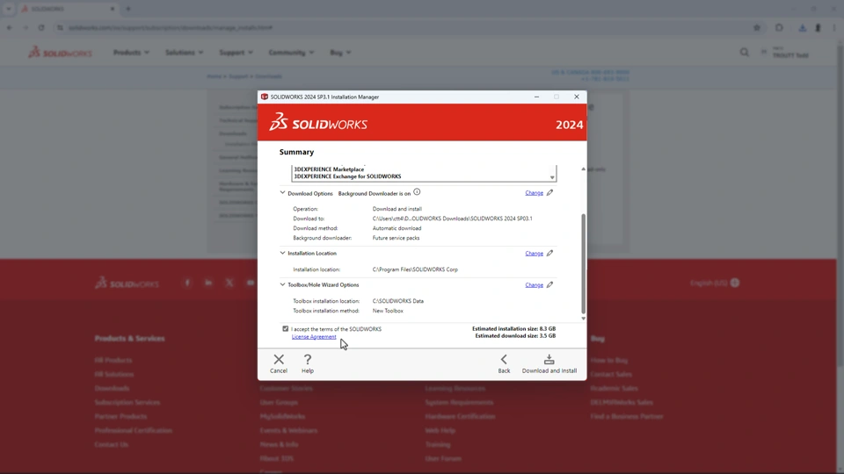Open Buy menu on SOLIDWORKS website
The image size is (844, 474).
tap(340, 52)
